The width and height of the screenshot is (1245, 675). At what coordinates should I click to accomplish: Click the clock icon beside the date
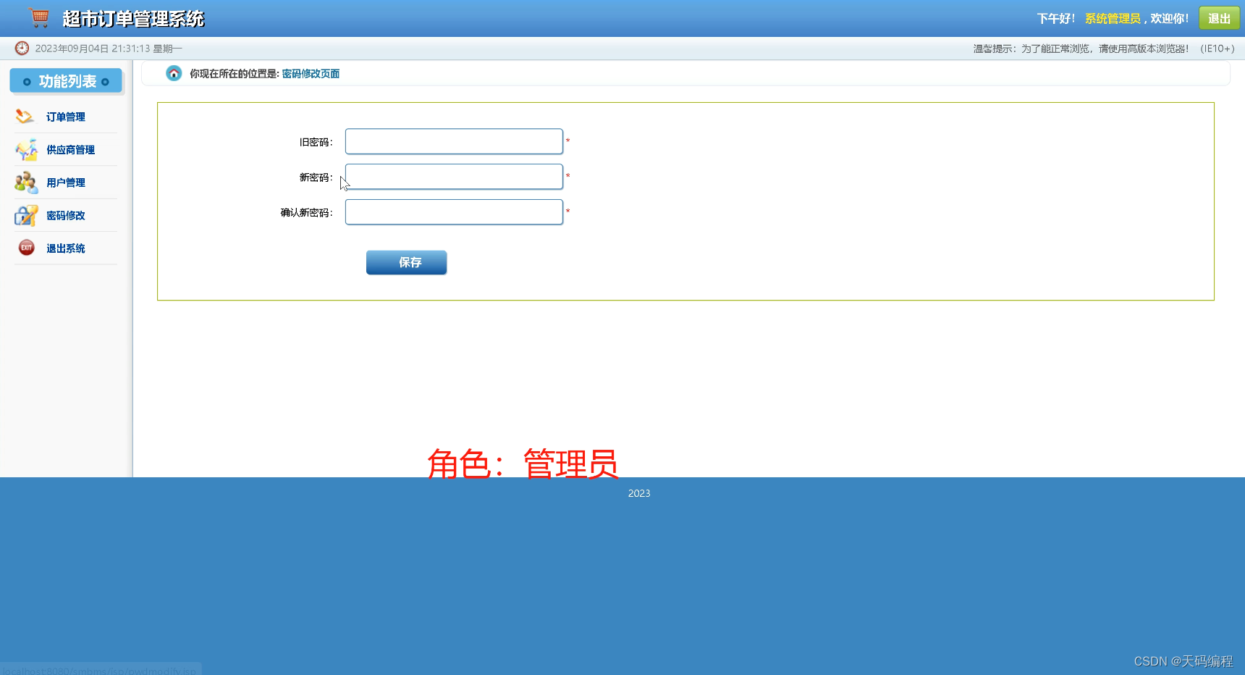[22, 49]
